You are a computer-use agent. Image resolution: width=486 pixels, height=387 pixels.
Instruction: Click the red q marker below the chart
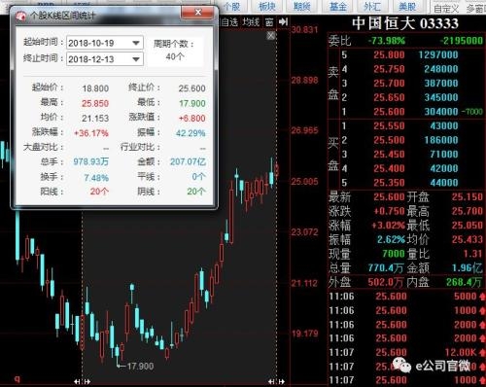pos(17,378)
